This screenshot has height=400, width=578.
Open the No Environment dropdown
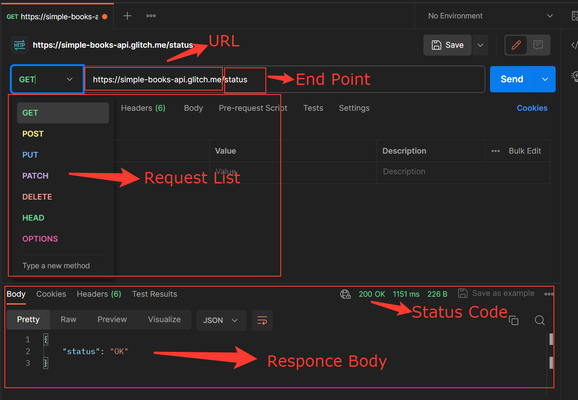490,16
